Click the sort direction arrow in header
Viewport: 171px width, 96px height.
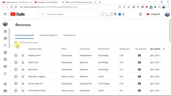click(x=164, y=49)
